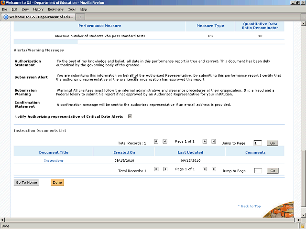Select the Welcome to G5 browser tab

click(x=38, y=17)
